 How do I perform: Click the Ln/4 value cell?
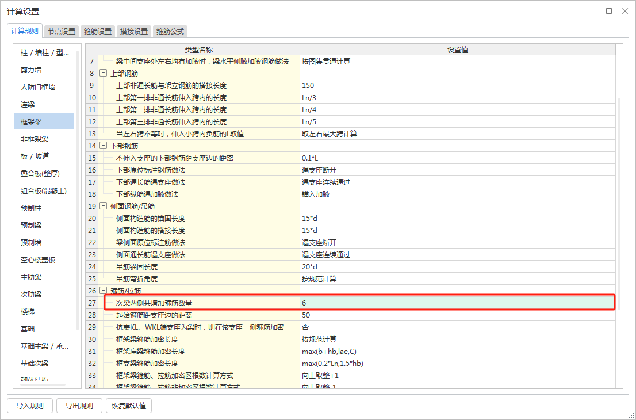(x=457, y=109)
